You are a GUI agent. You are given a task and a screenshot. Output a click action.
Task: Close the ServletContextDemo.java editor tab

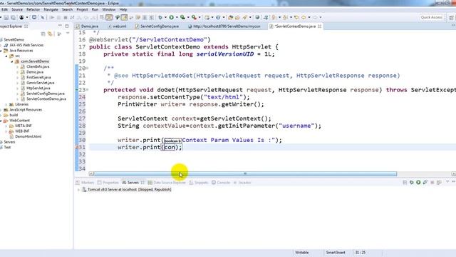(x=320, y=26)
